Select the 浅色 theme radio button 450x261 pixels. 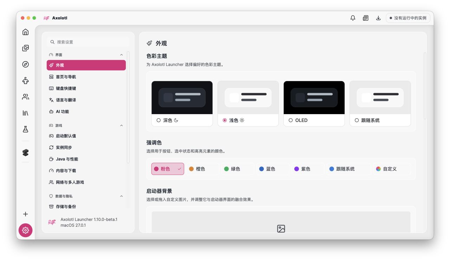coord(225,120)
